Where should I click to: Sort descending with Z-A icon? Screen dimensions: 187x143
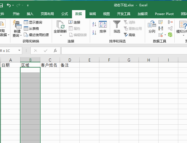coord(94,33)
